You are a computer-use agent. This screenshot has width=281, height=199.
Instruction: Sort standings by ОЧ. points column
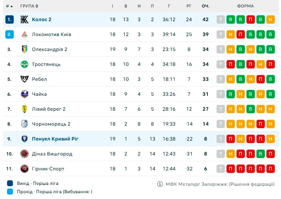click(205, 6)
